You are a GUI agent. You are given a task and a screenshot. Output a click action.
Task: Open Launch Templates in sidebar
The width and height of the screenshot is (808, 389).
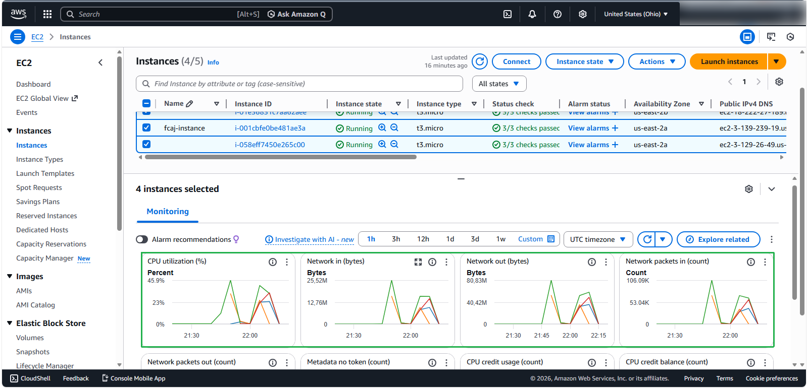point(45,173)
